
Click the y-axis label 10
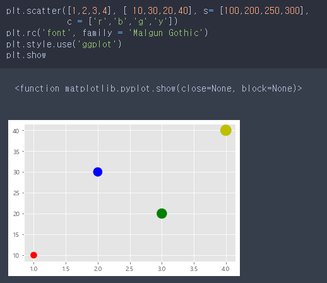16,255
